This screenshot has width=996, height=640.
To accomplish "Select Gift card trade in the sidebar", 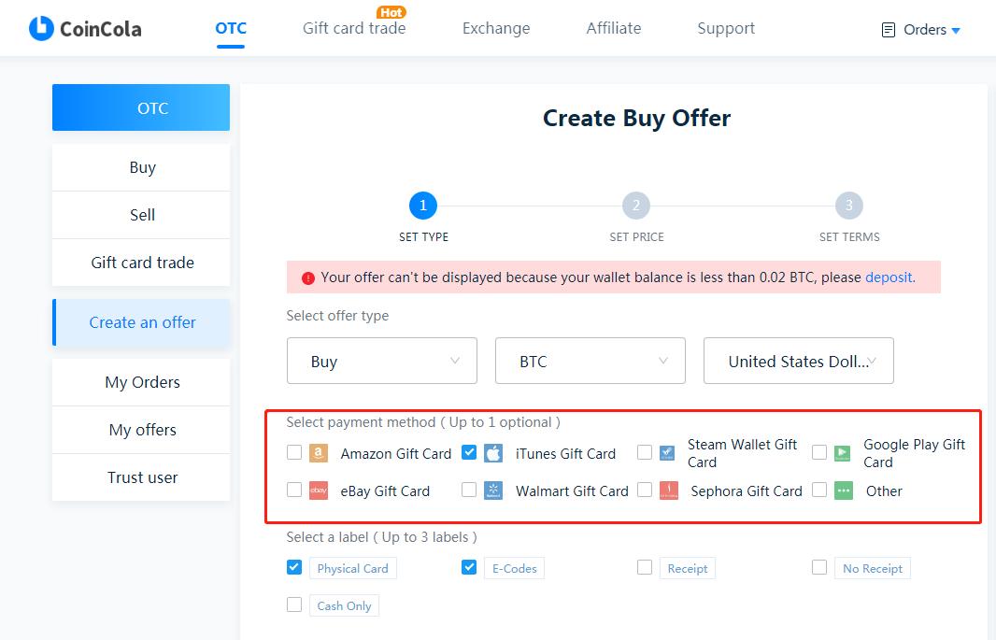I will pos(141,263).
